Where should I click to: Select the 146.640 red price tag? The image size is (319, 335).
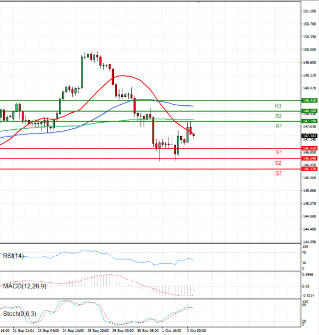(309, 158)
